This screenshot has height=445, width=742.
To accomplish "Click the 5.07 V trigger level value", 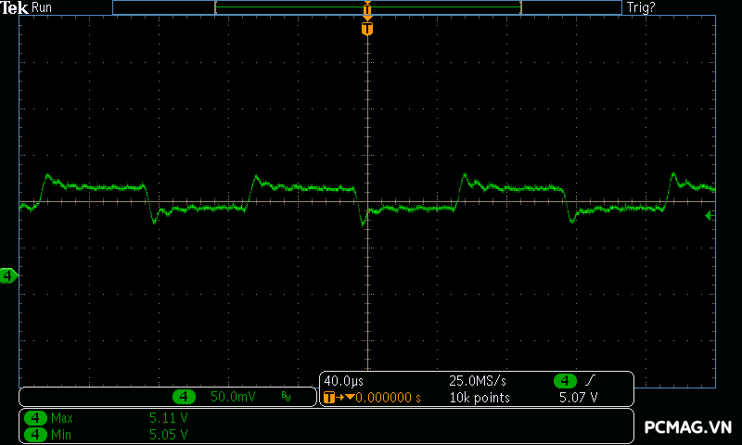I will pyautogui.click(x=578, y=398).
